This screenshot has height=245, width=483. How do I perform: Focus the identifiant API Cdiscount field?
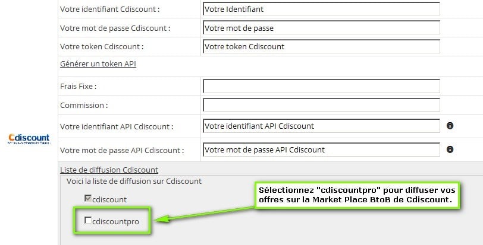click(321, 126)
